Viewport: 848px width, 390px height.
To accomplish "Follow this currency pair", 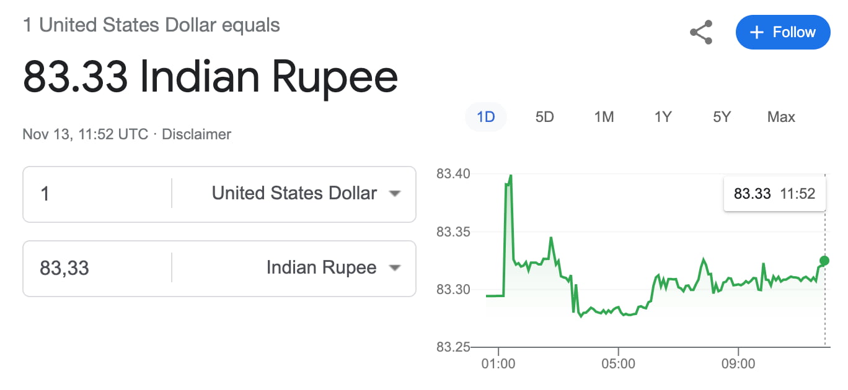I will click(x=782, y=32).
